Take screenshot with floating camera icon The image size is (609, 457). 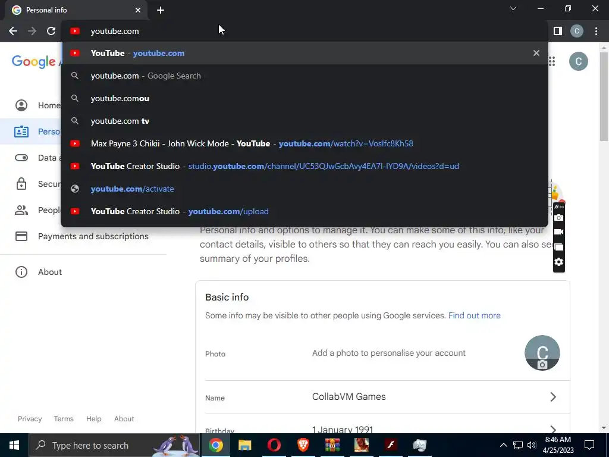[558, 218]
